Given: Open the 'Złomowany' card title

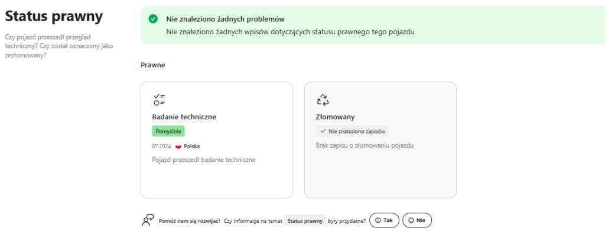Looking at the screenshot, I should pos(336,117).
